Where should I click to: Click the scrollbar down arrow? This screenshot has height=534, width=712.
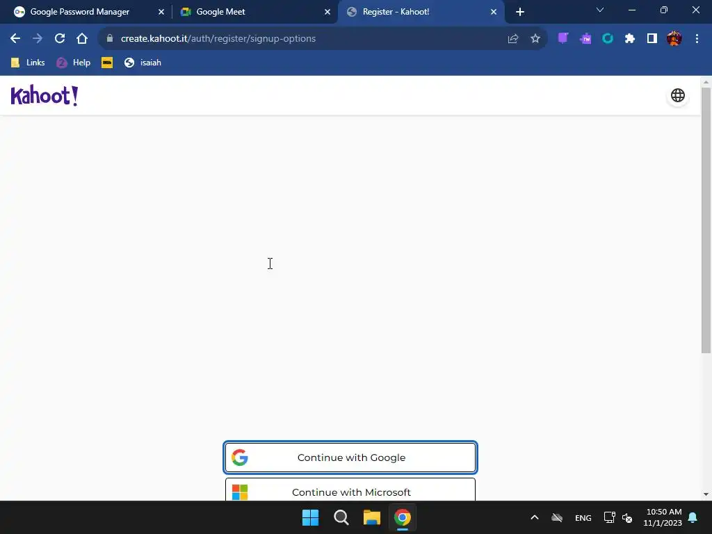(706, 494)
